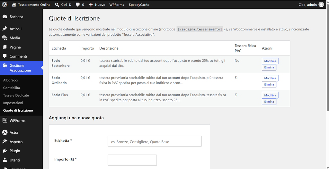This screenshot has height=169, width=329.
Task: Open the Media menu item
Action: click(x=15, y=38)
